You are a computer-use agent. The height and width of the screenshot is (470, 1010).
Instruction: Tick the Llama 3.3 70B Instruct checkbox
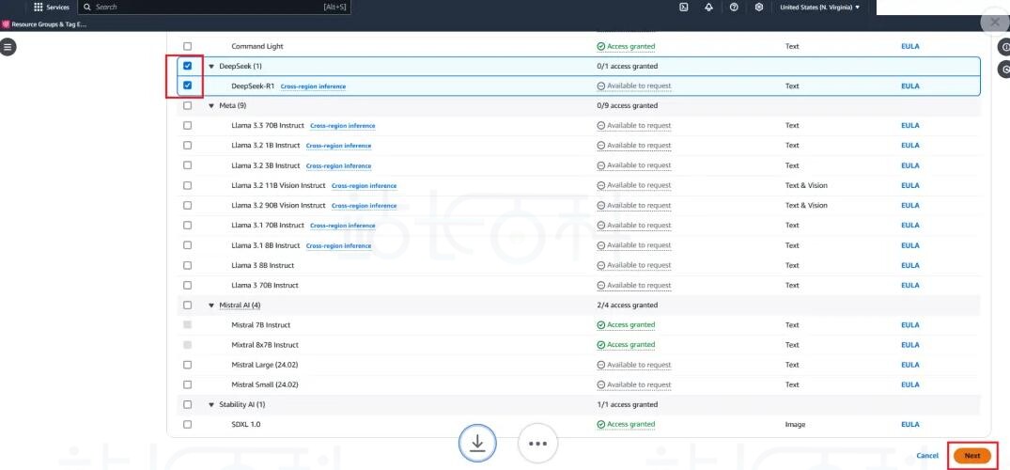(188, 126)
